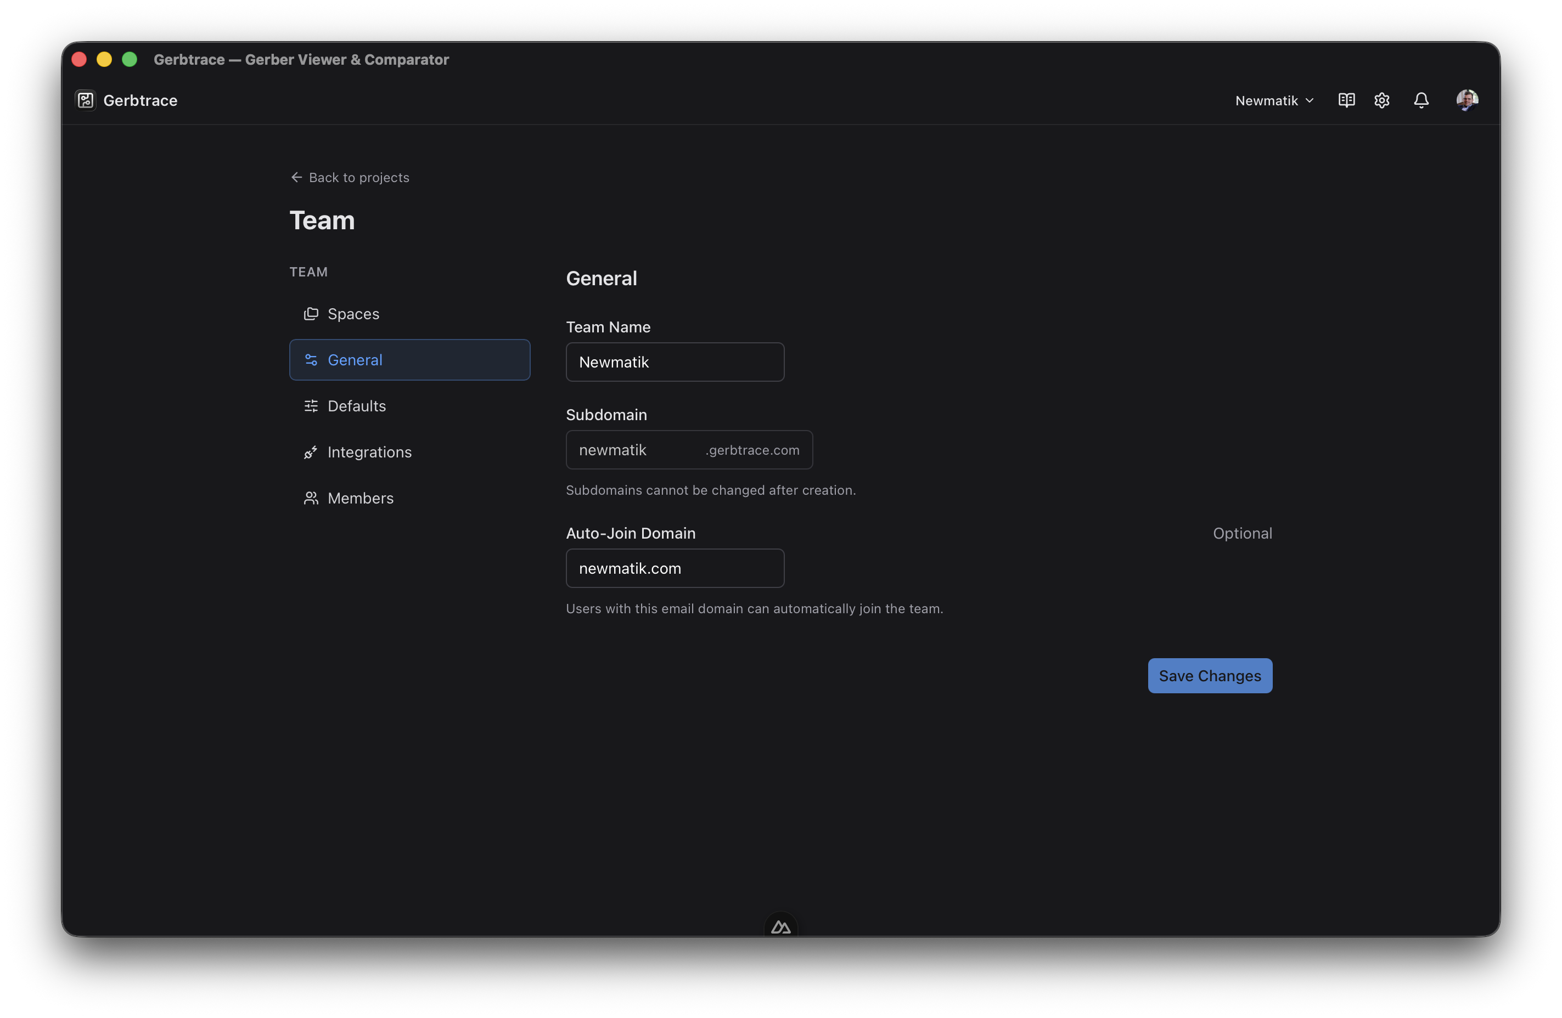Open the user profile avatar

tap(1467, 100)
